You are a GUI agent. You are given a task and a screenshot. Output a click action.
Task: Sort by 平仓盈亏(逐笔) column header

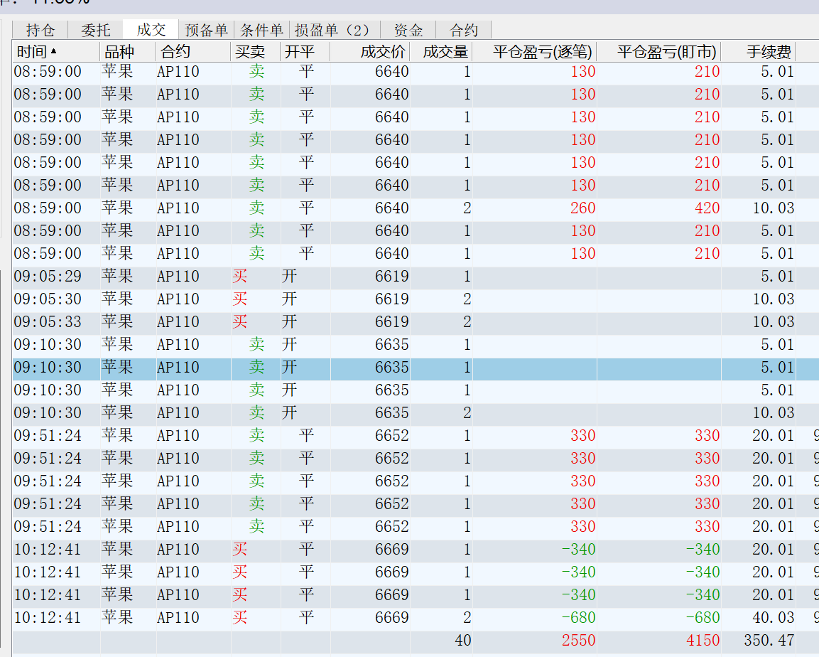pos(543,52)
